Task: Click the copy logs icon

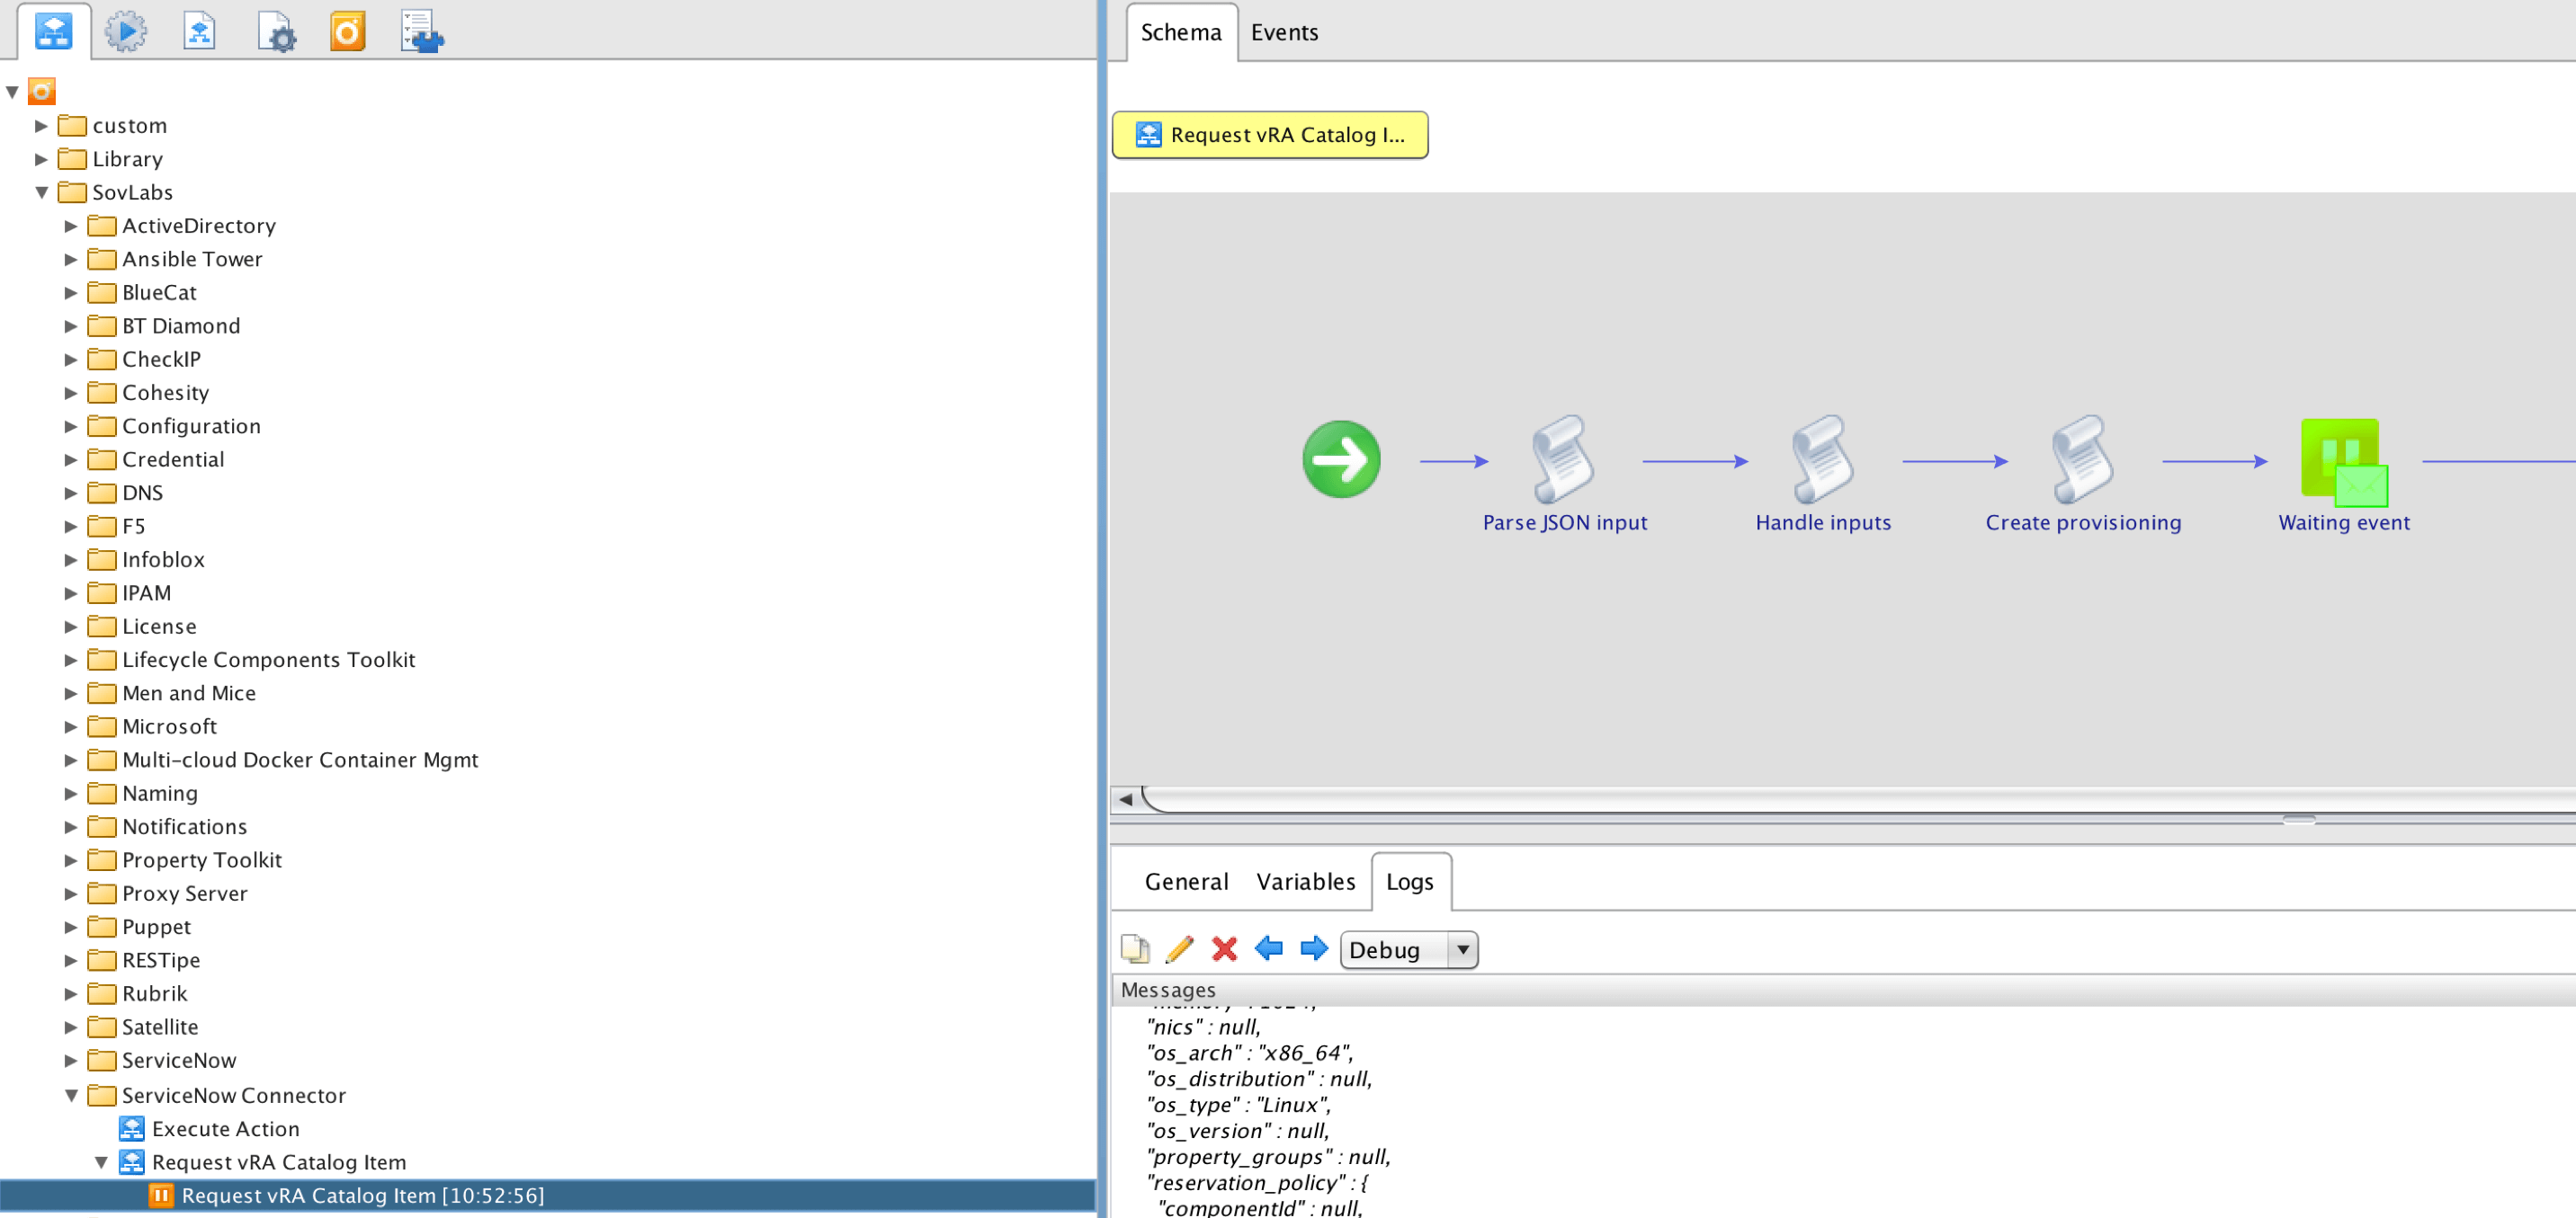Action: point(1135,948)
